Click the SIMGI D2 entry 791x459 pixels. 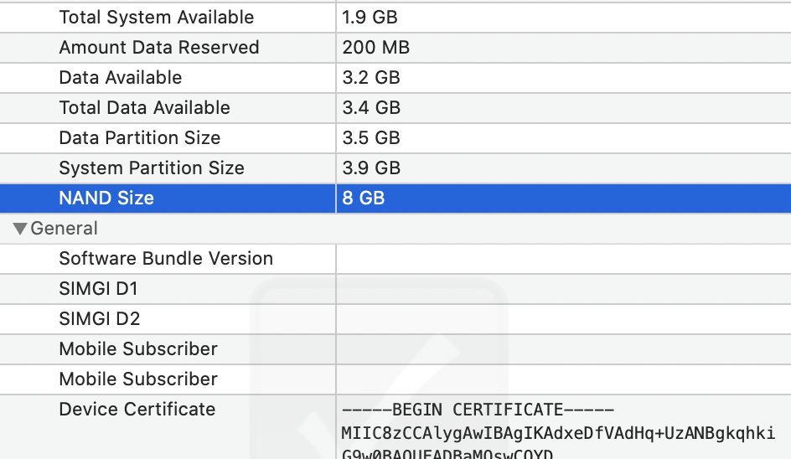click(x=99, y=319)
